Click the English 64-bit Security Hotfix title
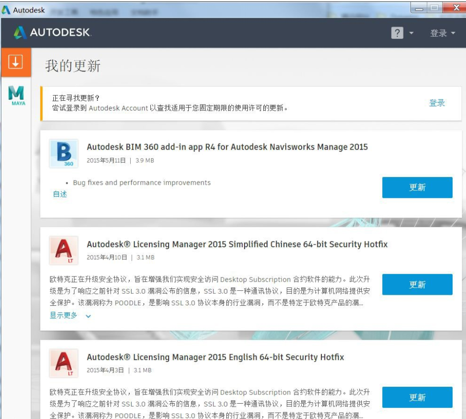The height and width of the screenshot is (419, 466). click(x=215, y=357)
